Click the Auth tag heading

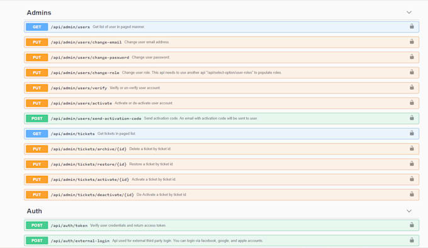pos(35,211)
